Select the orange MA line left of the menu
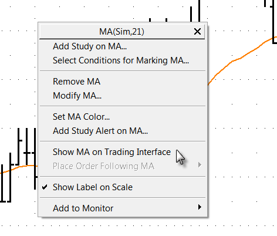277x236 pixels. (x=19, y=169)
